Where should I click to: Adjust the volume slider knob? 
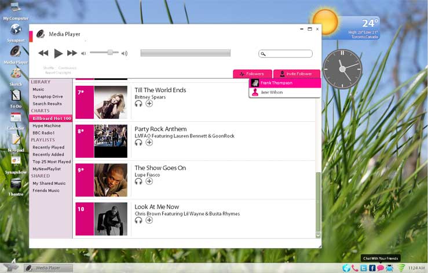(x=110, y=52)
